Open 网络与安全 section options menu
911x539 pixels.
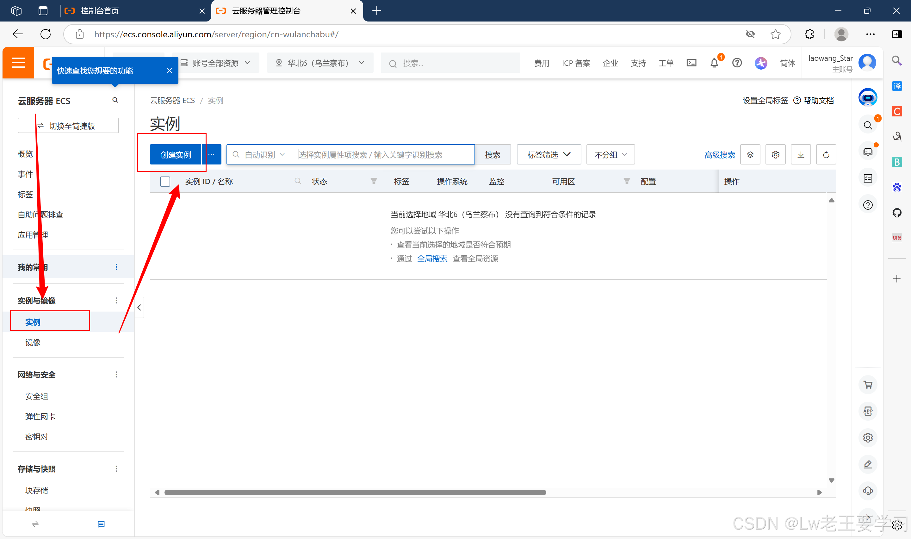click(116, 375)
